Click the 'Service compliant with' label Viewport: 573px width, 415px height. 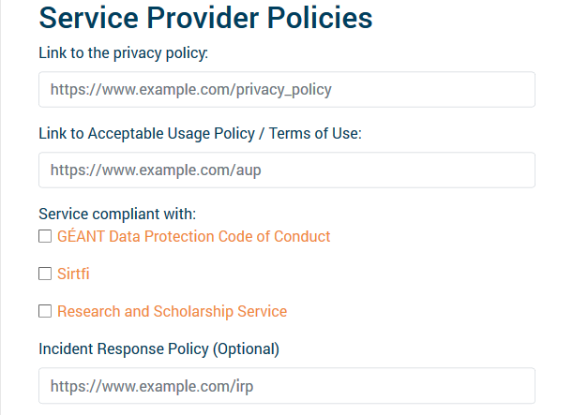pyautogui.click(x=117, y=215)
